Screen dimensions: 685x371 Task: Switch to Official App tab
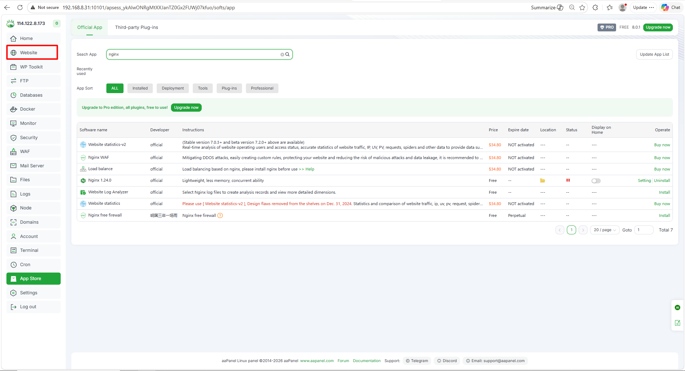pos(90,27)
